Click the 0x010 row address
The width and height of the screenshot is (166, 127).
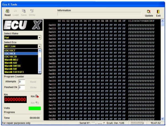pos(52,28)
